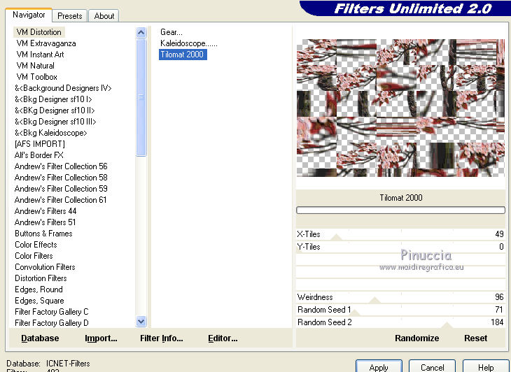Select &<Background Designers IV> category
The width and height of the screenshot is (511, 372).
click(63, 88)
